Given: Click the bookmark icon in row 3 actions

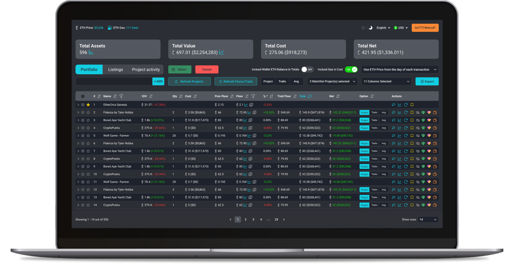Looking at the screenshot, I should tap(412, 120).
